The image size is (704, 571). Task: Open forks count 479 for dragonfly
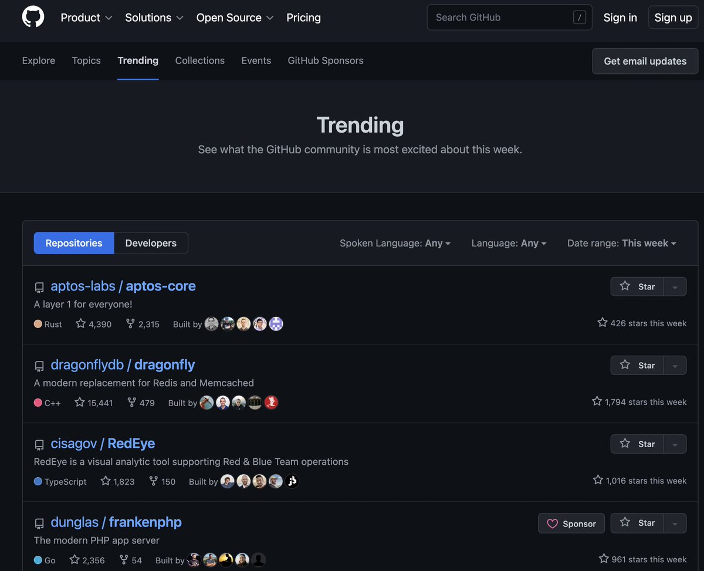[x=141, y=403]
